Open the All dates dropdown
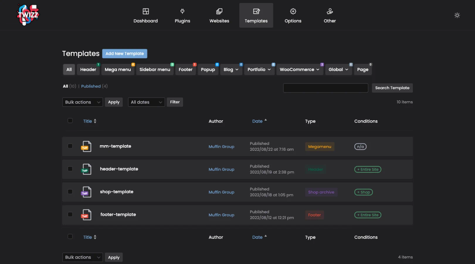The width and height of the screenshot is (475, 264). pos(146,102)
